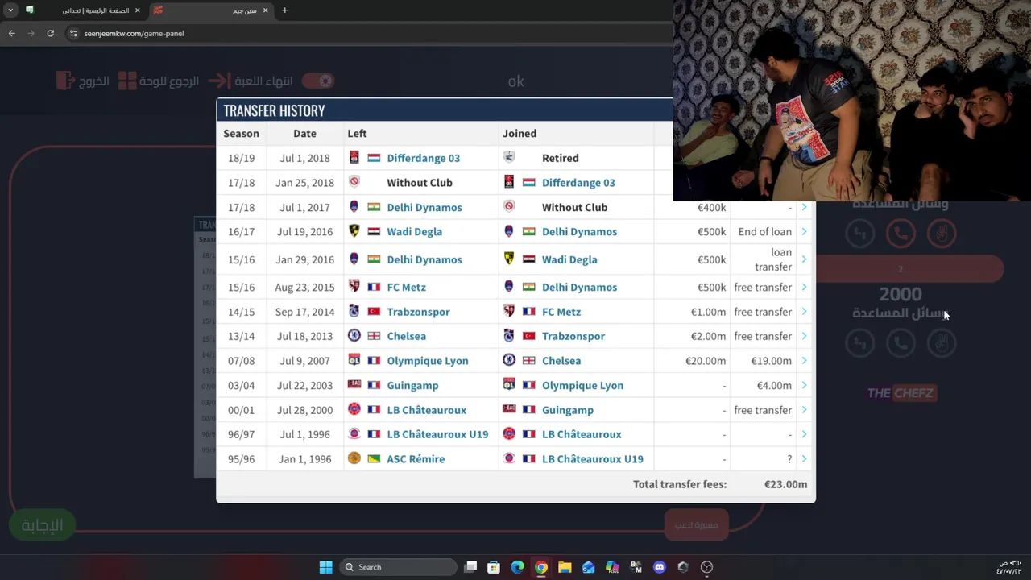Click the مسيرة لاعب button below the table
Image resolution: width=1031 pixels, height=580 pixels.
tap(696, 525)
